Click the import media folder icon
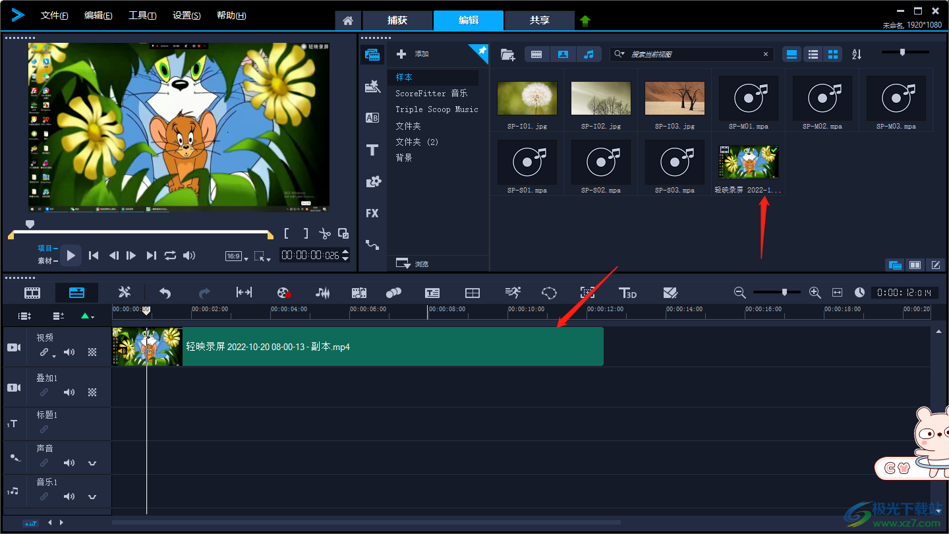Image resolution: width=949 pixels, height=534 pixels. coord(507,55)
